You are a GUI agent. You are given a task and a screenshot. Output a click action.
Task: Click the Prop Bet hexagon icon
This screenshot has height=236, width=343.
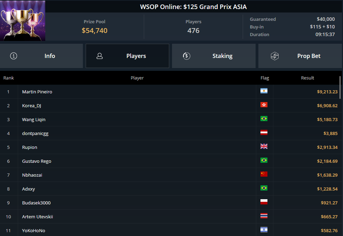(x=274, y=56)
